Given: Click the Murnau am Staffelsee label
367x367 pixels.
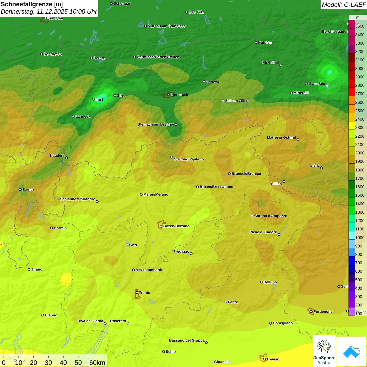Looking at the screenshot, I should pos(167,26).
